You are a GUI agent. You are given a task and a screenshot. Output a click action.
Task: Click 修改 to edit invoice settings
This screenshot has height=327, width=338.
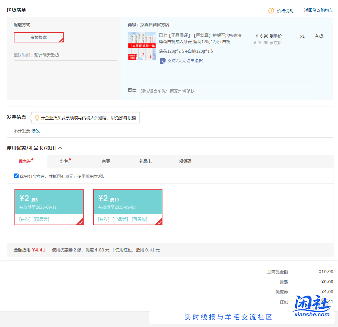[x=36, y=131]
